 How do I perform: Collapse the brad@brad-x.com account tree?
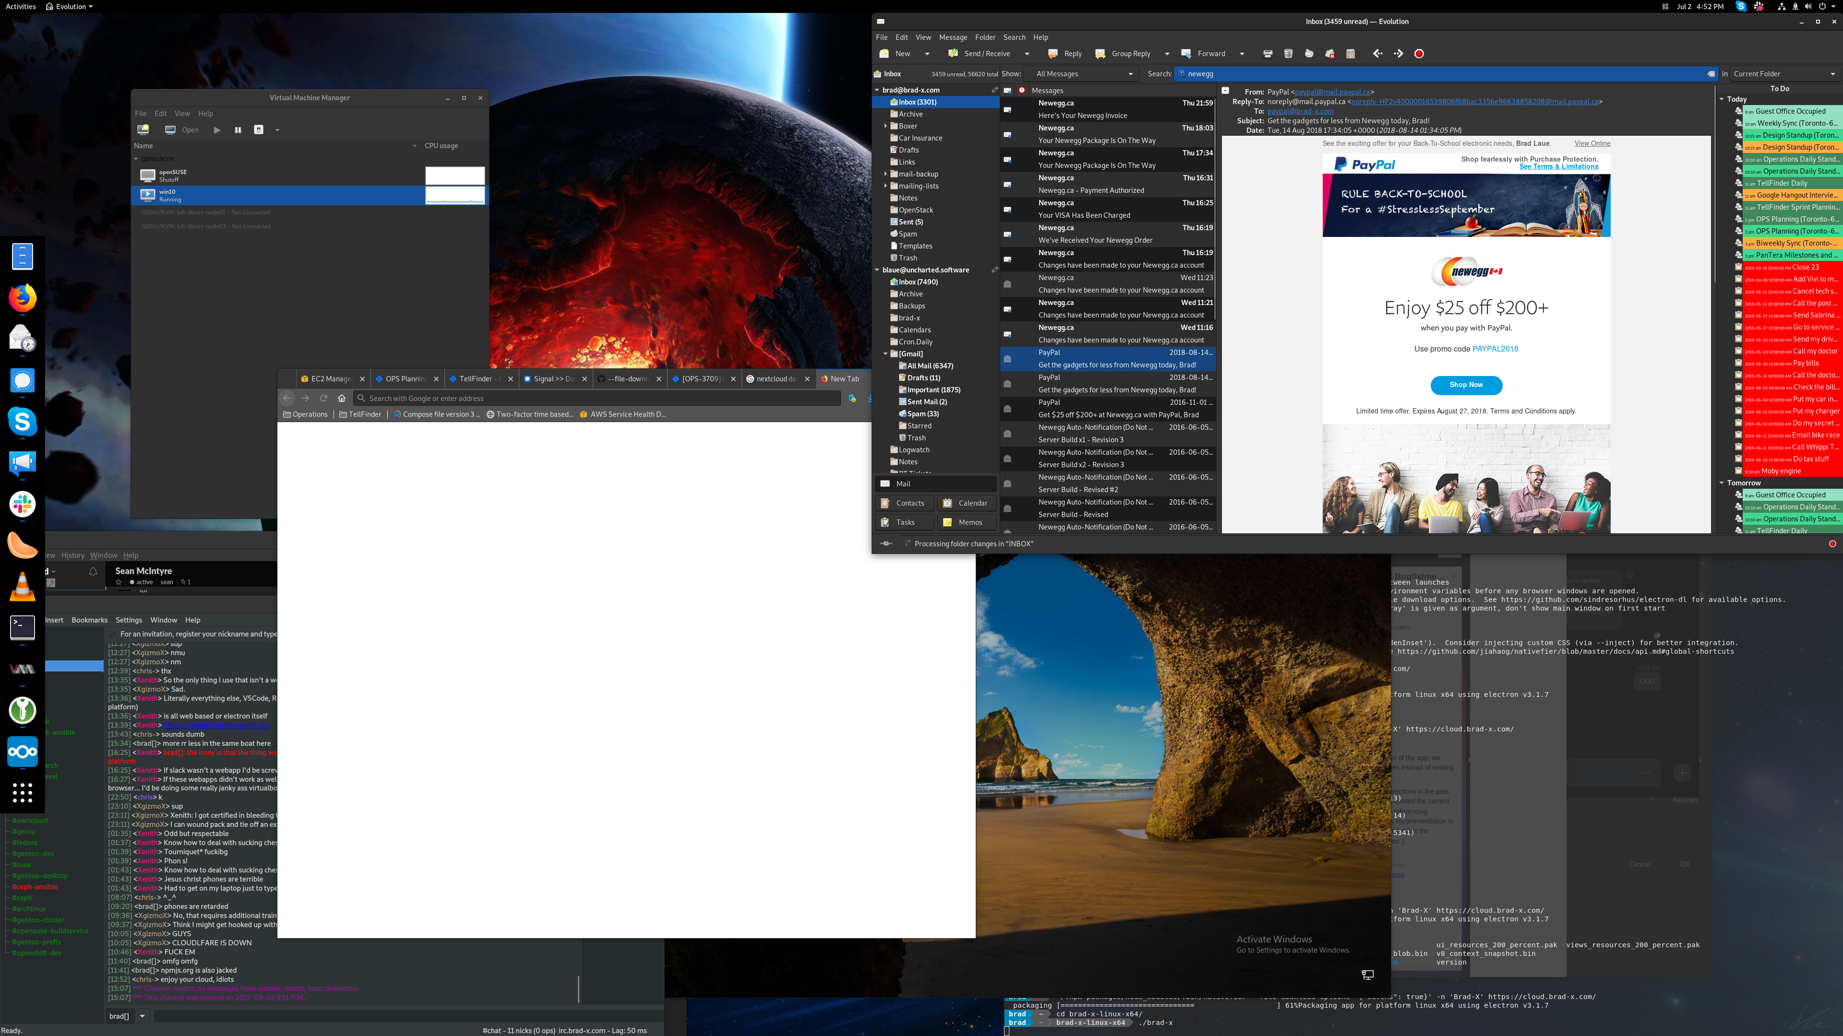pyautogui.click(x=877, y=90)
